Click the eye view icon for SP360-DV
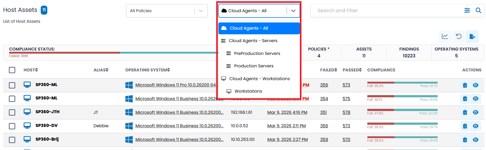This screenshot has width=486, height=150. coord(476,126)
